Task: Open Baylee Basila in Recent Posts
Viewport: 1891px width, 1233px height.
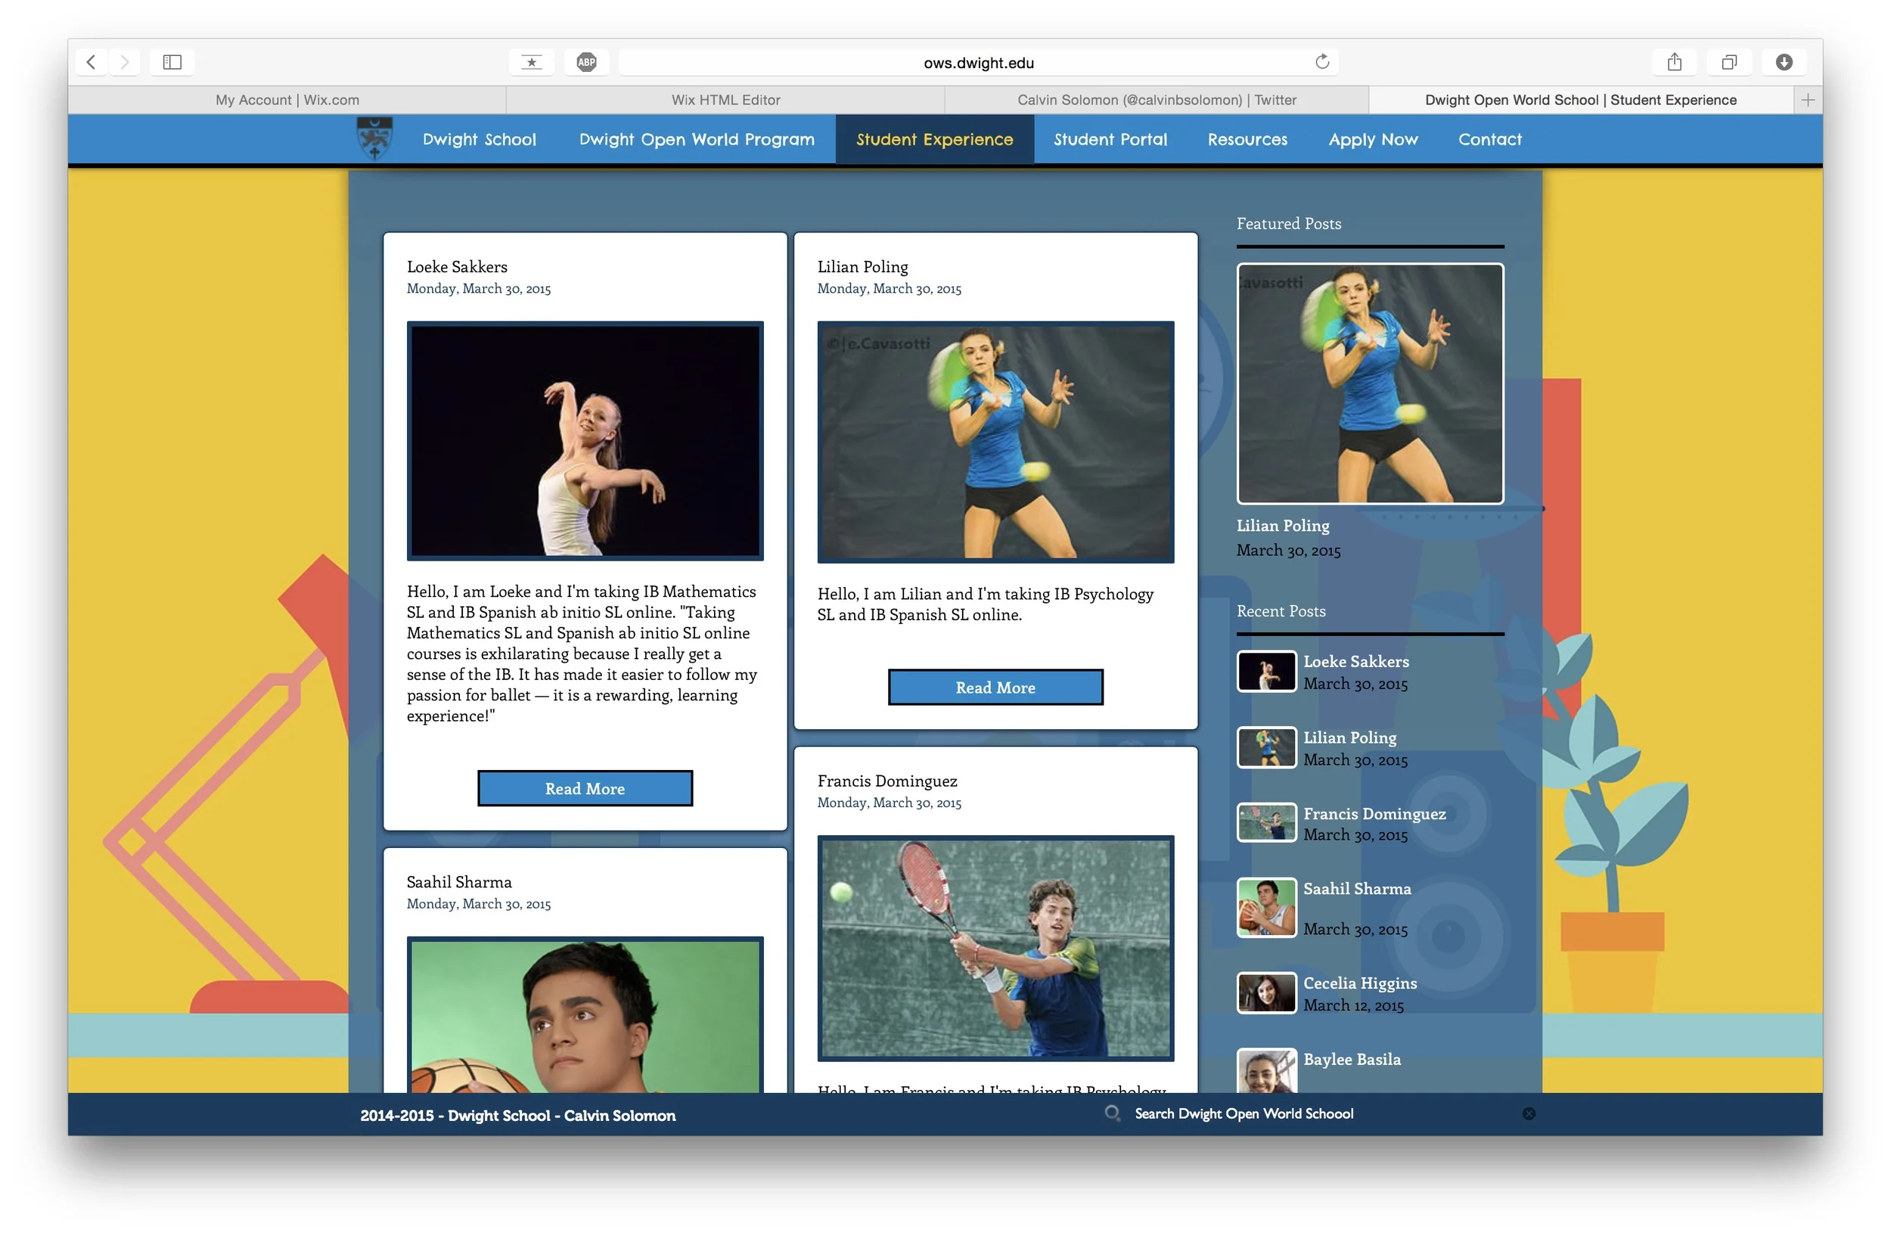Action: [x=1352, y=1059]
